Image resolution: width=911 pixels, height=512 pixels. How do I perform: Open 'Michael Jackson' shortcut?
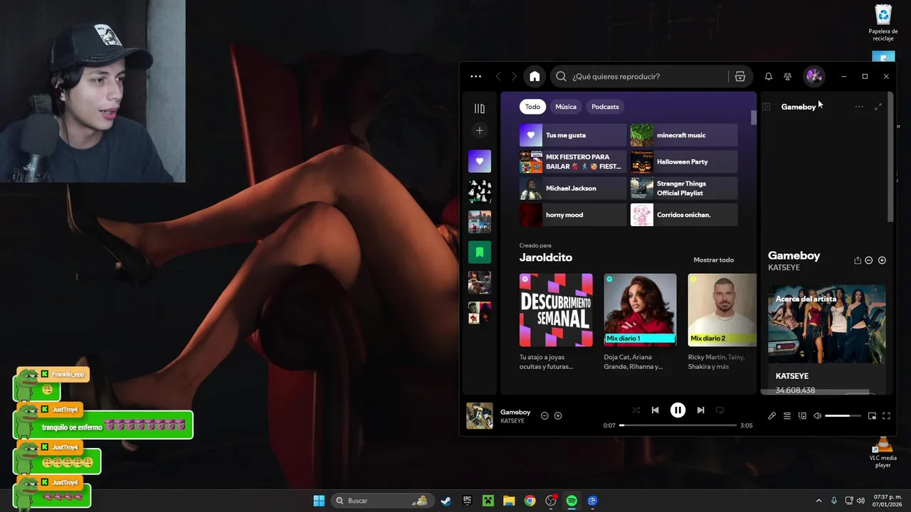tap(573, 188)
